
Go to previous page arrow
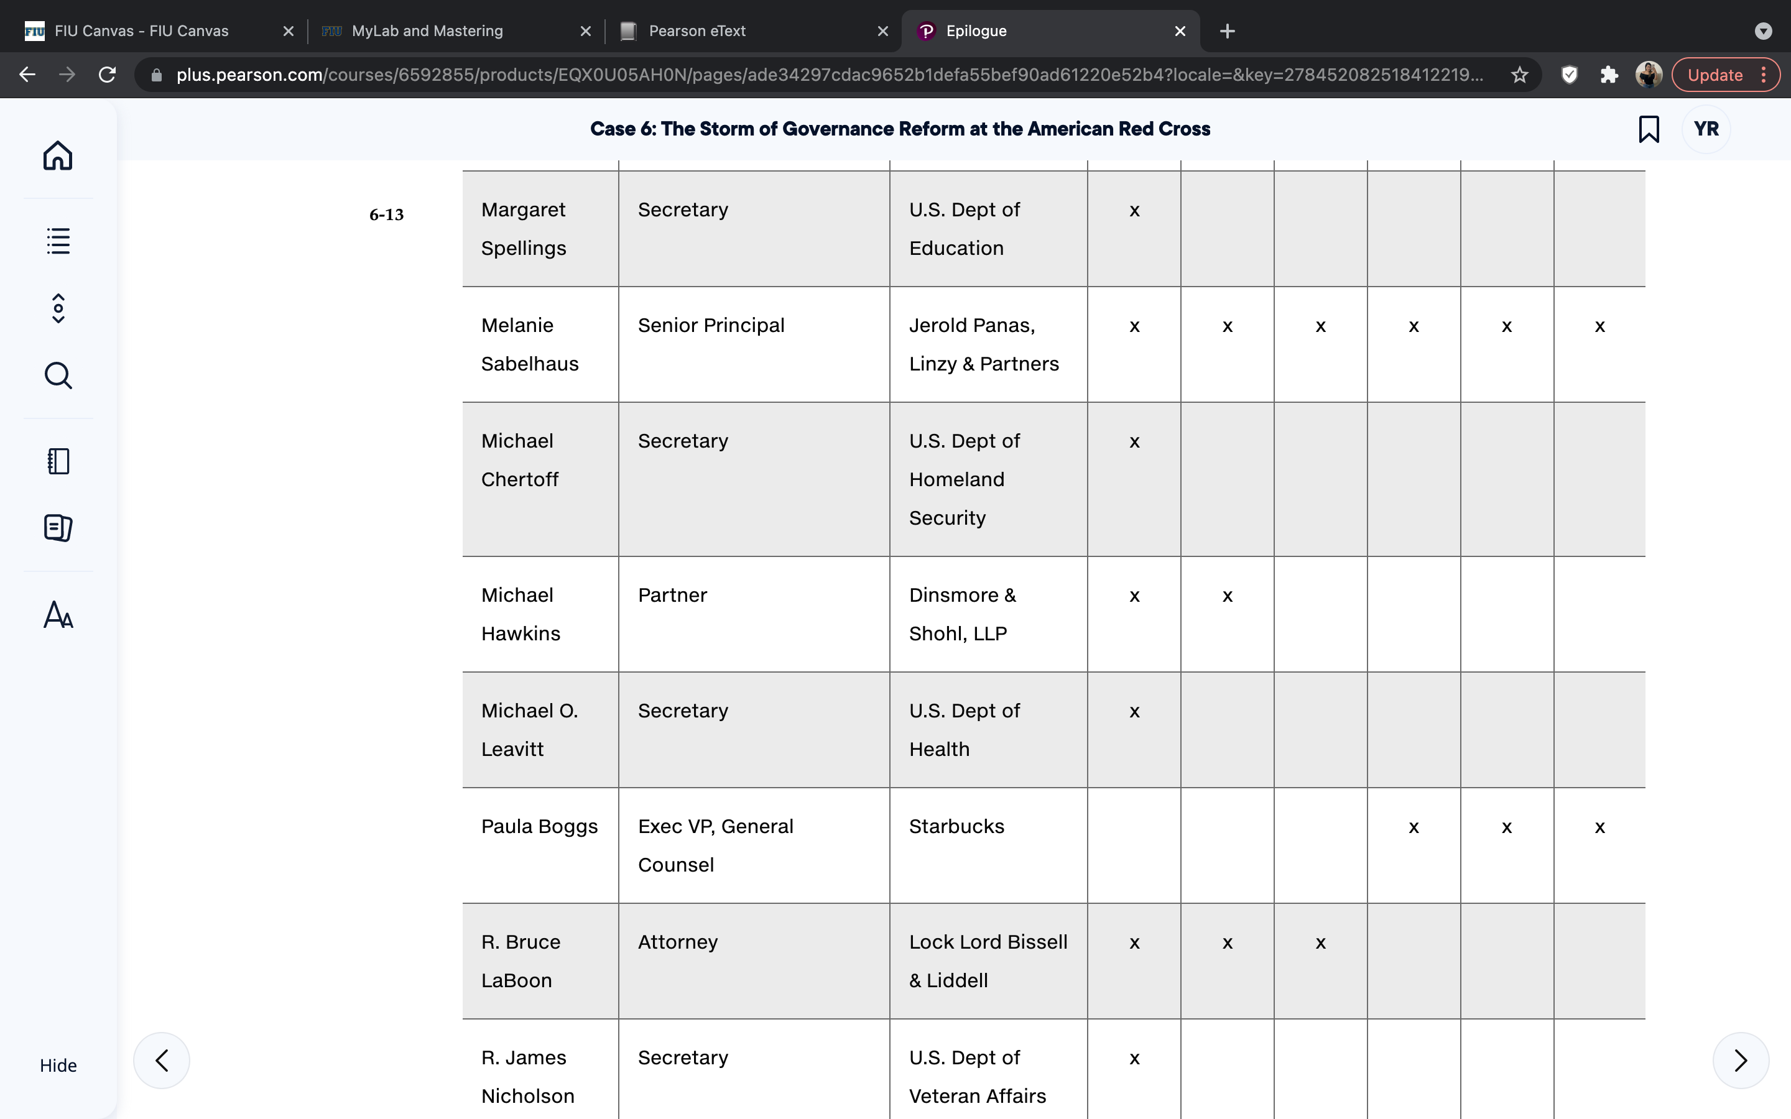tap(161, 1061)
